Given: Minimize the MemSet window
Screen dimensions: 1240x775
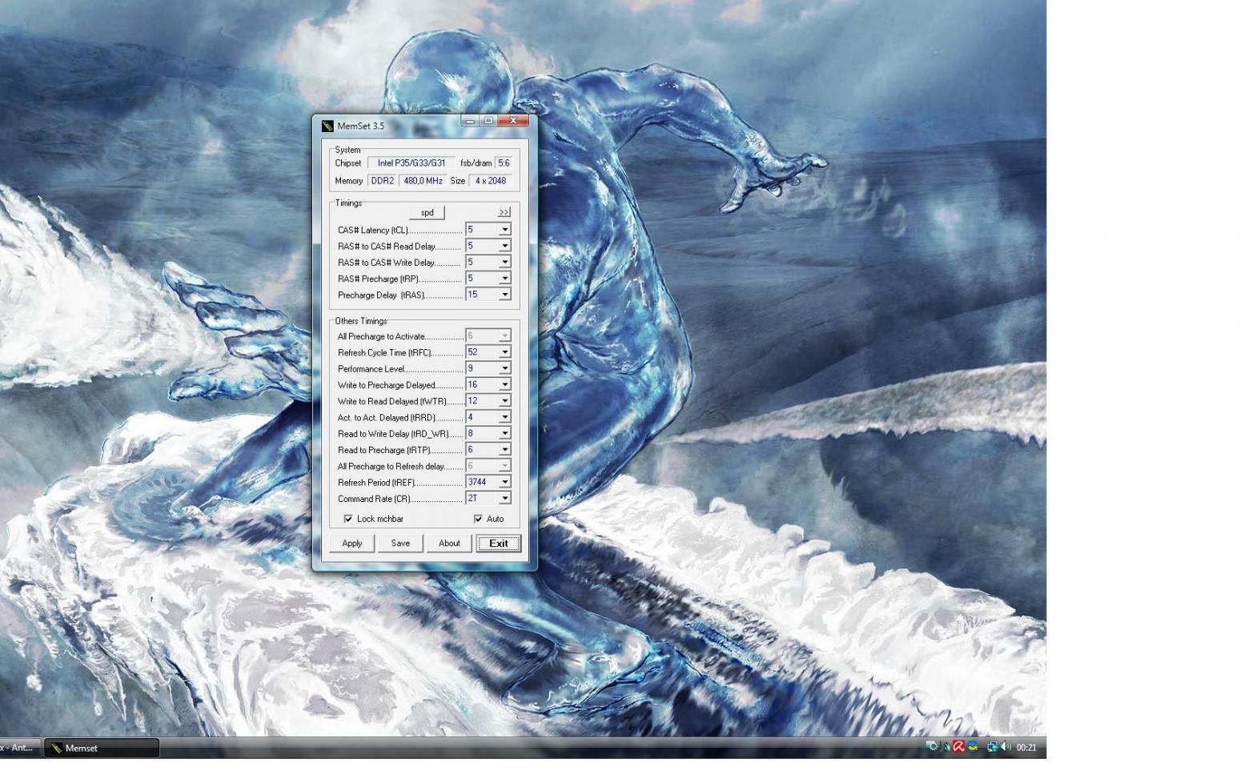Looking at the screenshot, I should point(470,121).
